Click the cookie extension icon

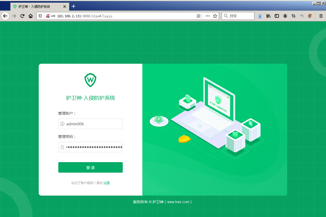(310, 16)
